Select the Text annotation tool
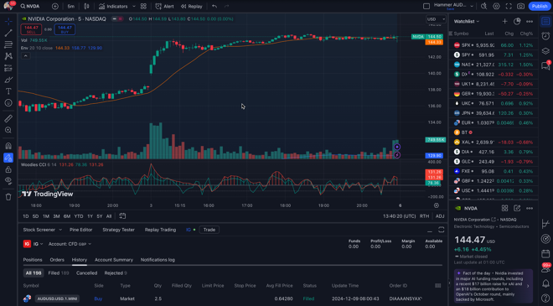The height and width of the screenshot is (306, 553). pyautogui.click(x=8, y=91)
